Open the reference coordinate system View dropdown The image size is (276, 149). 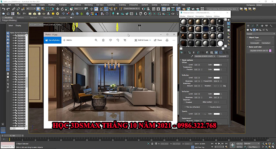[x=78, y=9]
